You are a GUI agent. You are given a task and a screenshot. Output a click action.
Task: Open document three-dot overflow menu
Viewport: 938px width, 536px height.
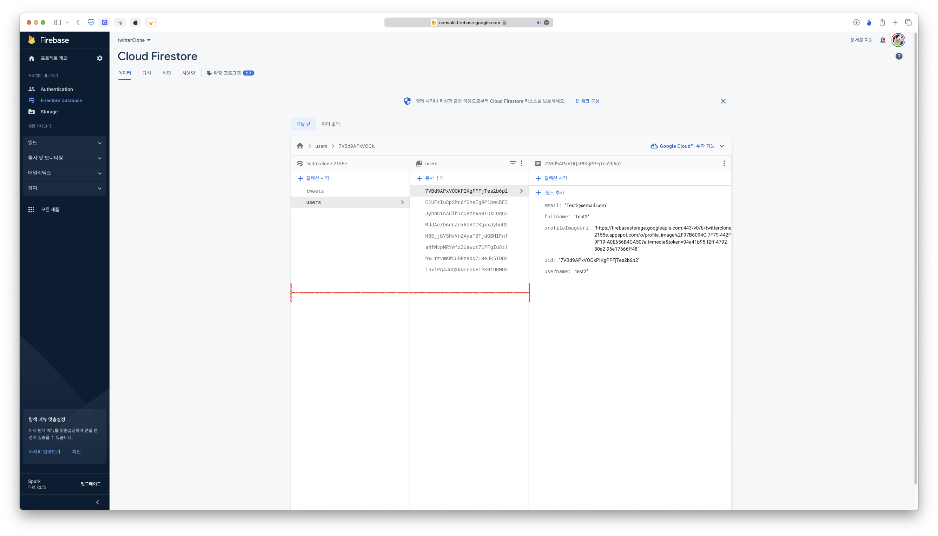[724, 163]
